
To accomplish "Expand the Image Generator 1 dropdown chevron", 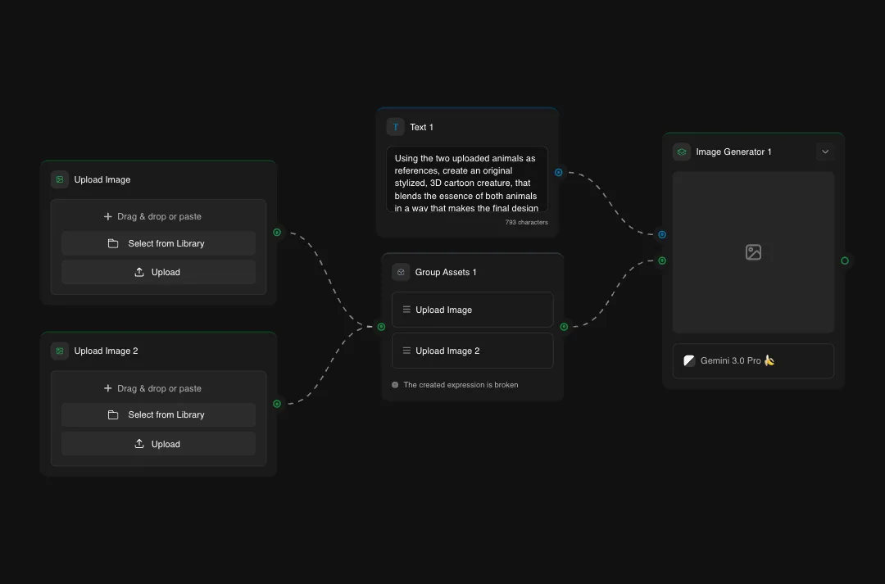I will point(825,152).
